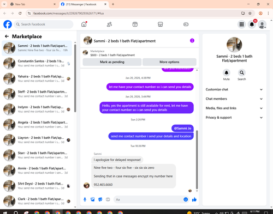273x214 pixels.
Task: View site information icon in address bar
Action: click(29, 13)
